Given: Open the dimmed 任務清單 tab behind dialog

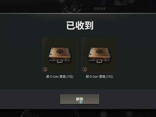Looking at the screenshot, I should point(100,9).
